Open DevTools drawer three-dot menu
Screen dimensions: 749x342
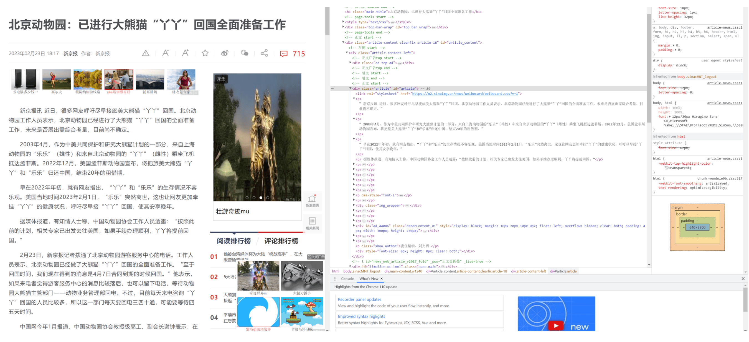pyautogui.click(x=335, y=279)
